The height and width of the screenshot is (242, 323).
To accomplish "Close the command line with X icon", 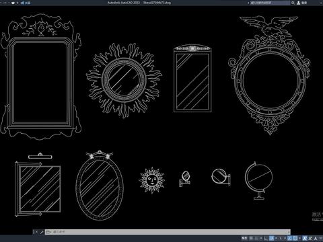I will 36,232.
